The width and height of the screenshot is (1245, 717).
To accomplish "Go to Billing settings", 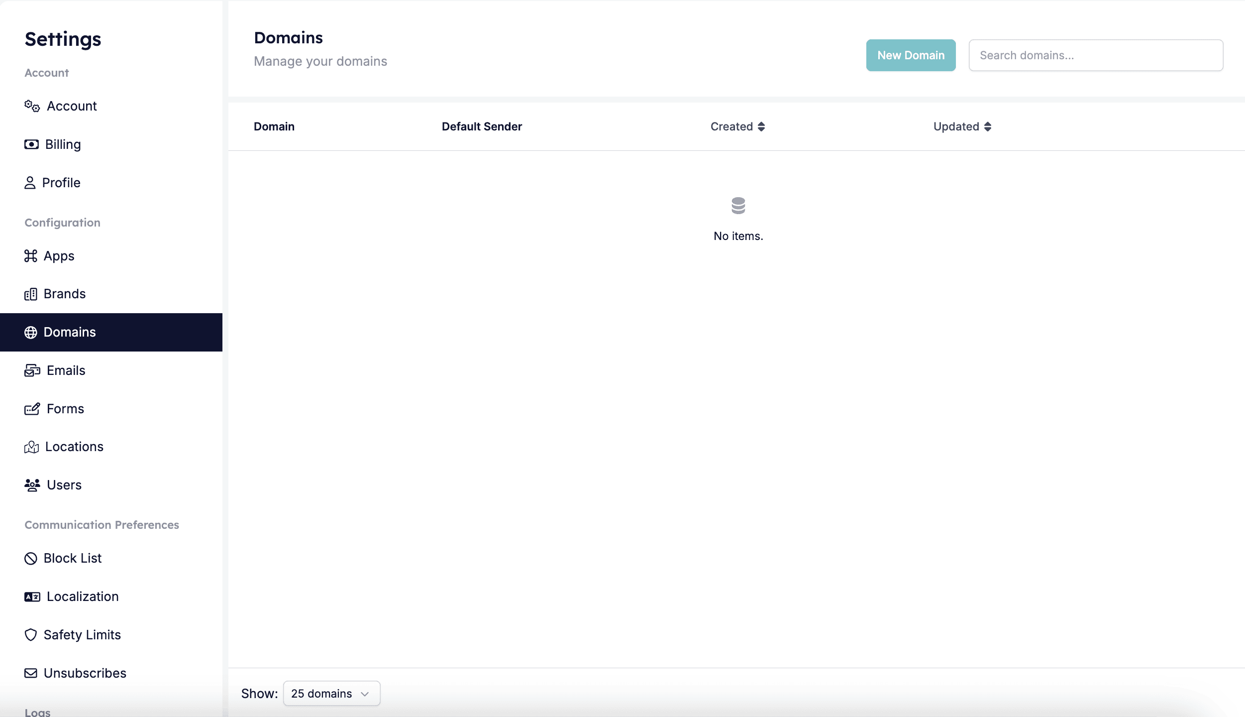I will coord(111,144).
